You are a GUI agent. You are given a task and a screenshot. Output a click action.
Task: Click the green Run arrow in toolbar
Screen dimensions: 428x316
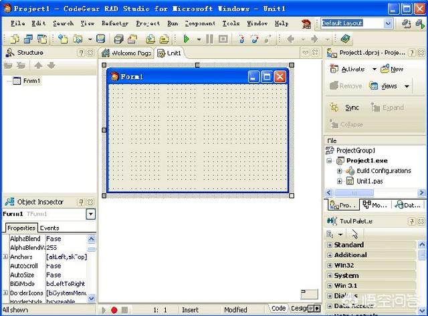click(187, 39)
